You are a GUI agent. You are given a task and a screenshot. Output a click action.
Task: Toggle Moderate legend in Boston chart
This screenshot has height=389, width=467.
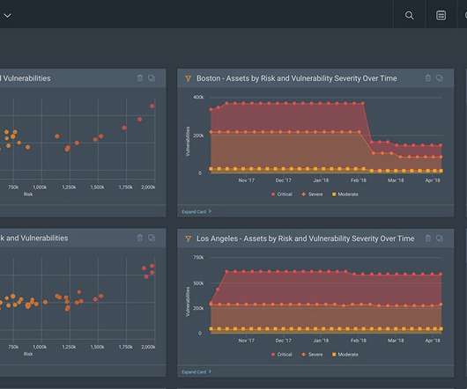point(345,194)
